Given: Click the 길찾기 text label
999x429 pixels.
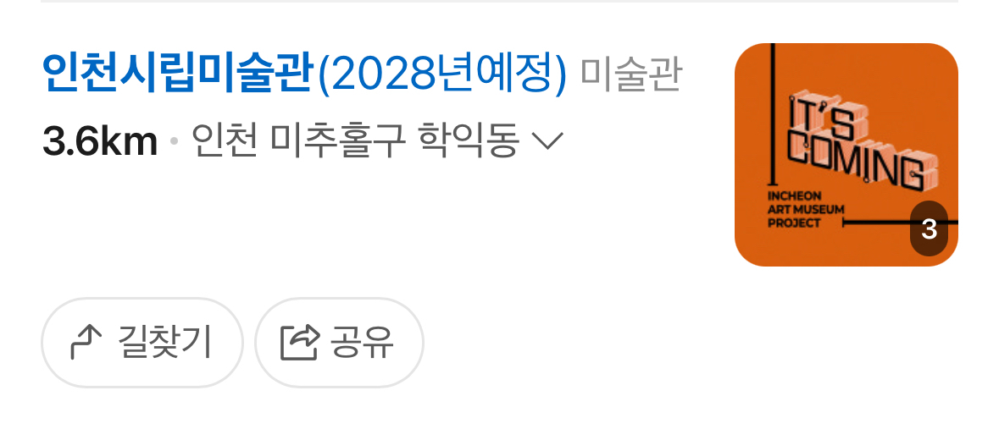Looking at the screenshot, I should (x=165, y=343).
